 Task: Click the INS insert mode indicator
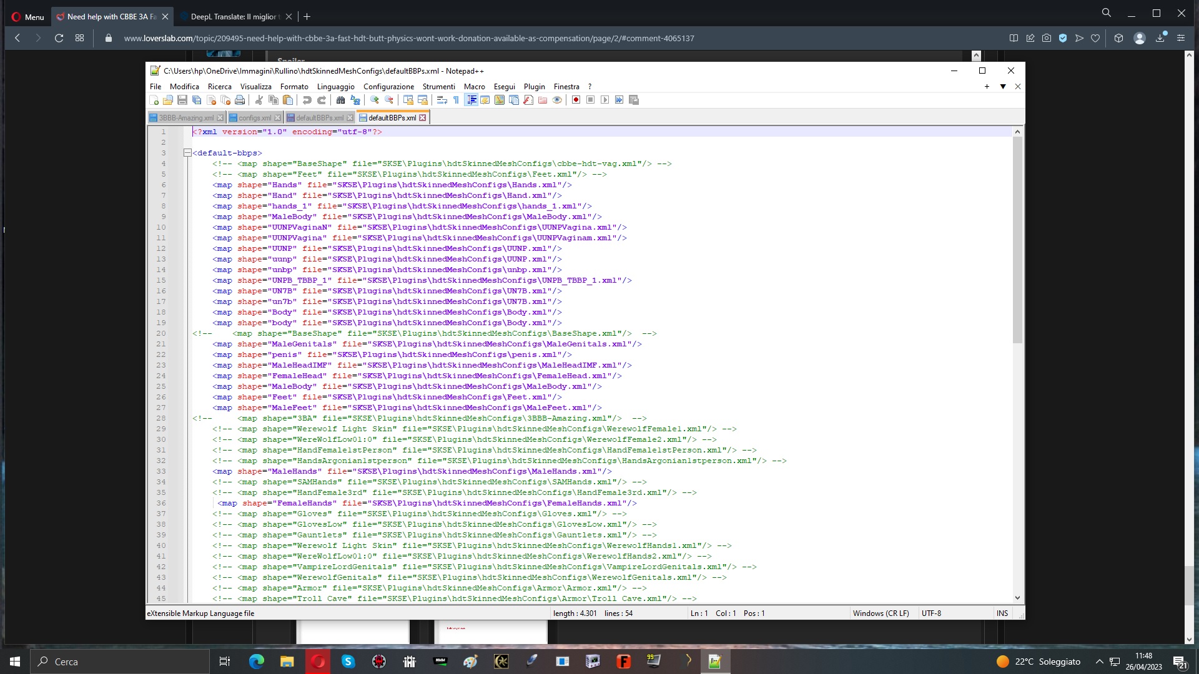click(1002, 613)
